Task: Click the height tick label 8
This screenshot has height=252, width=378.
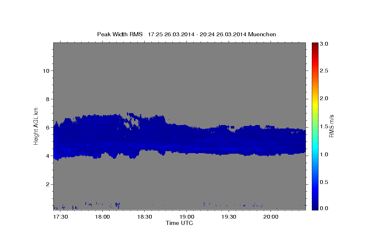Action: tap(47, 99)
